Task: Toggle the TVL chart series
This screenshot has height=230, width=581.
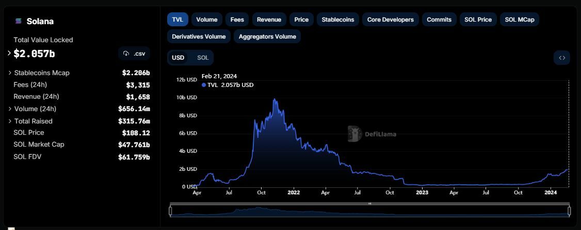Action: click(178, 20)
